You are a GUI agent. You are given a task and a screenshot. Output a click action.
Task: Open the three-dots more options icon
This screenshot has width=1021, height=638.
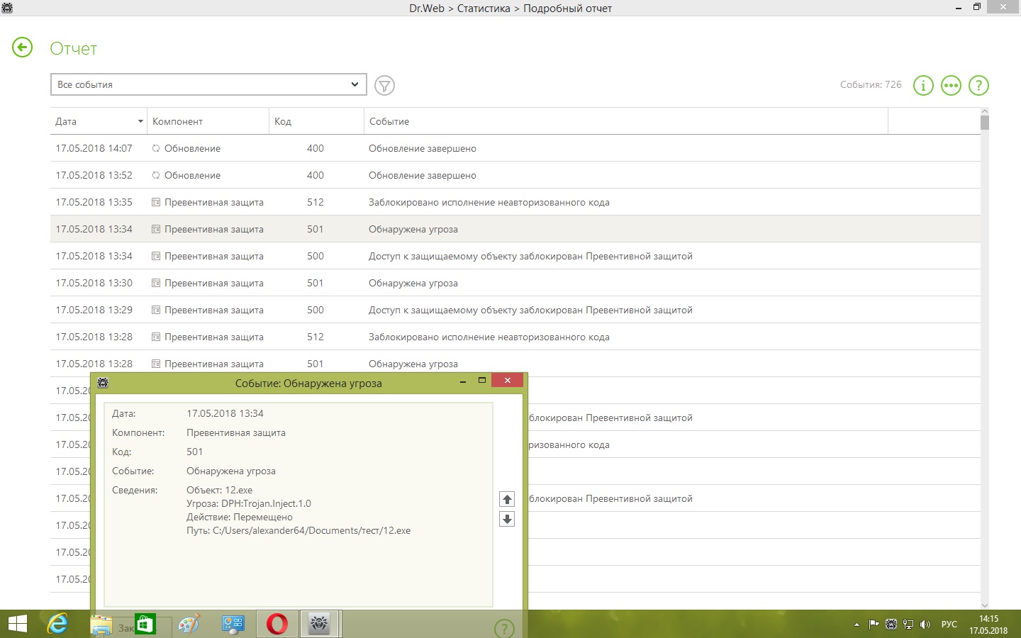(951, 86)
